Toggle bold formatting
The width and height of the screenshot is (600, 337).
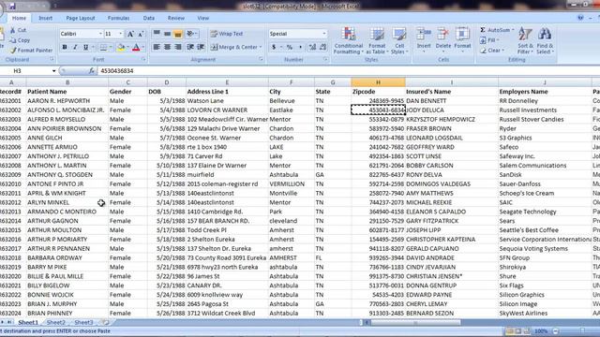[65, 47]
